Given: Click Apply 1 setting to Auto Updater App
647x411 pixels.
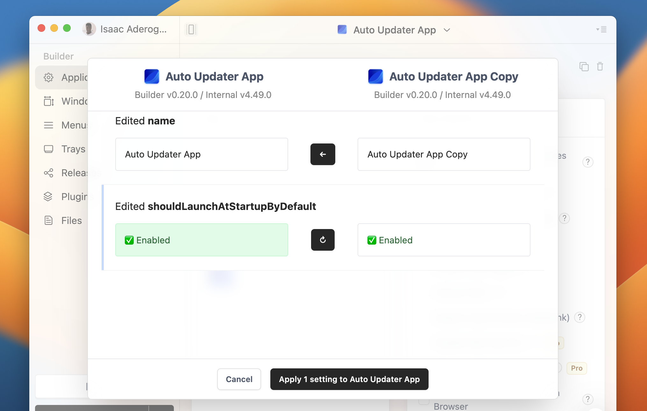Looking at the screenshot, I should 349,379.
